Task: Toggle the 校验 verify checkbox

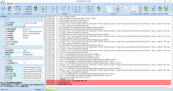Action: point(115,12)
